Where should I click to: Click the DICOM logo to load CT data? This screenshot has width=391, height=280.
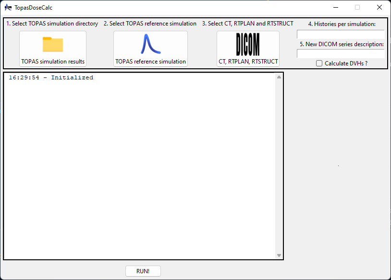coord(248,44)
